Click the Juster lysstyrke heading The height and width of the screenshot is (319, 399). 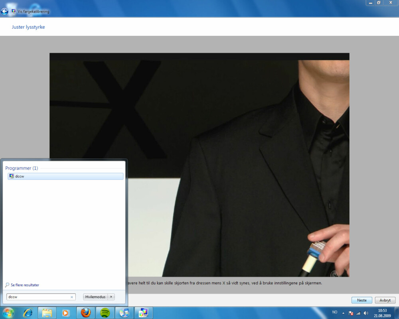28,27
